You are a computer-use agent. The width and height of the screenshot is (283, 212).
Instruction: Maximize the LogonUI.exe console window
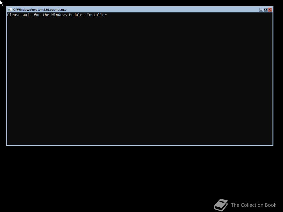(266, 10)
